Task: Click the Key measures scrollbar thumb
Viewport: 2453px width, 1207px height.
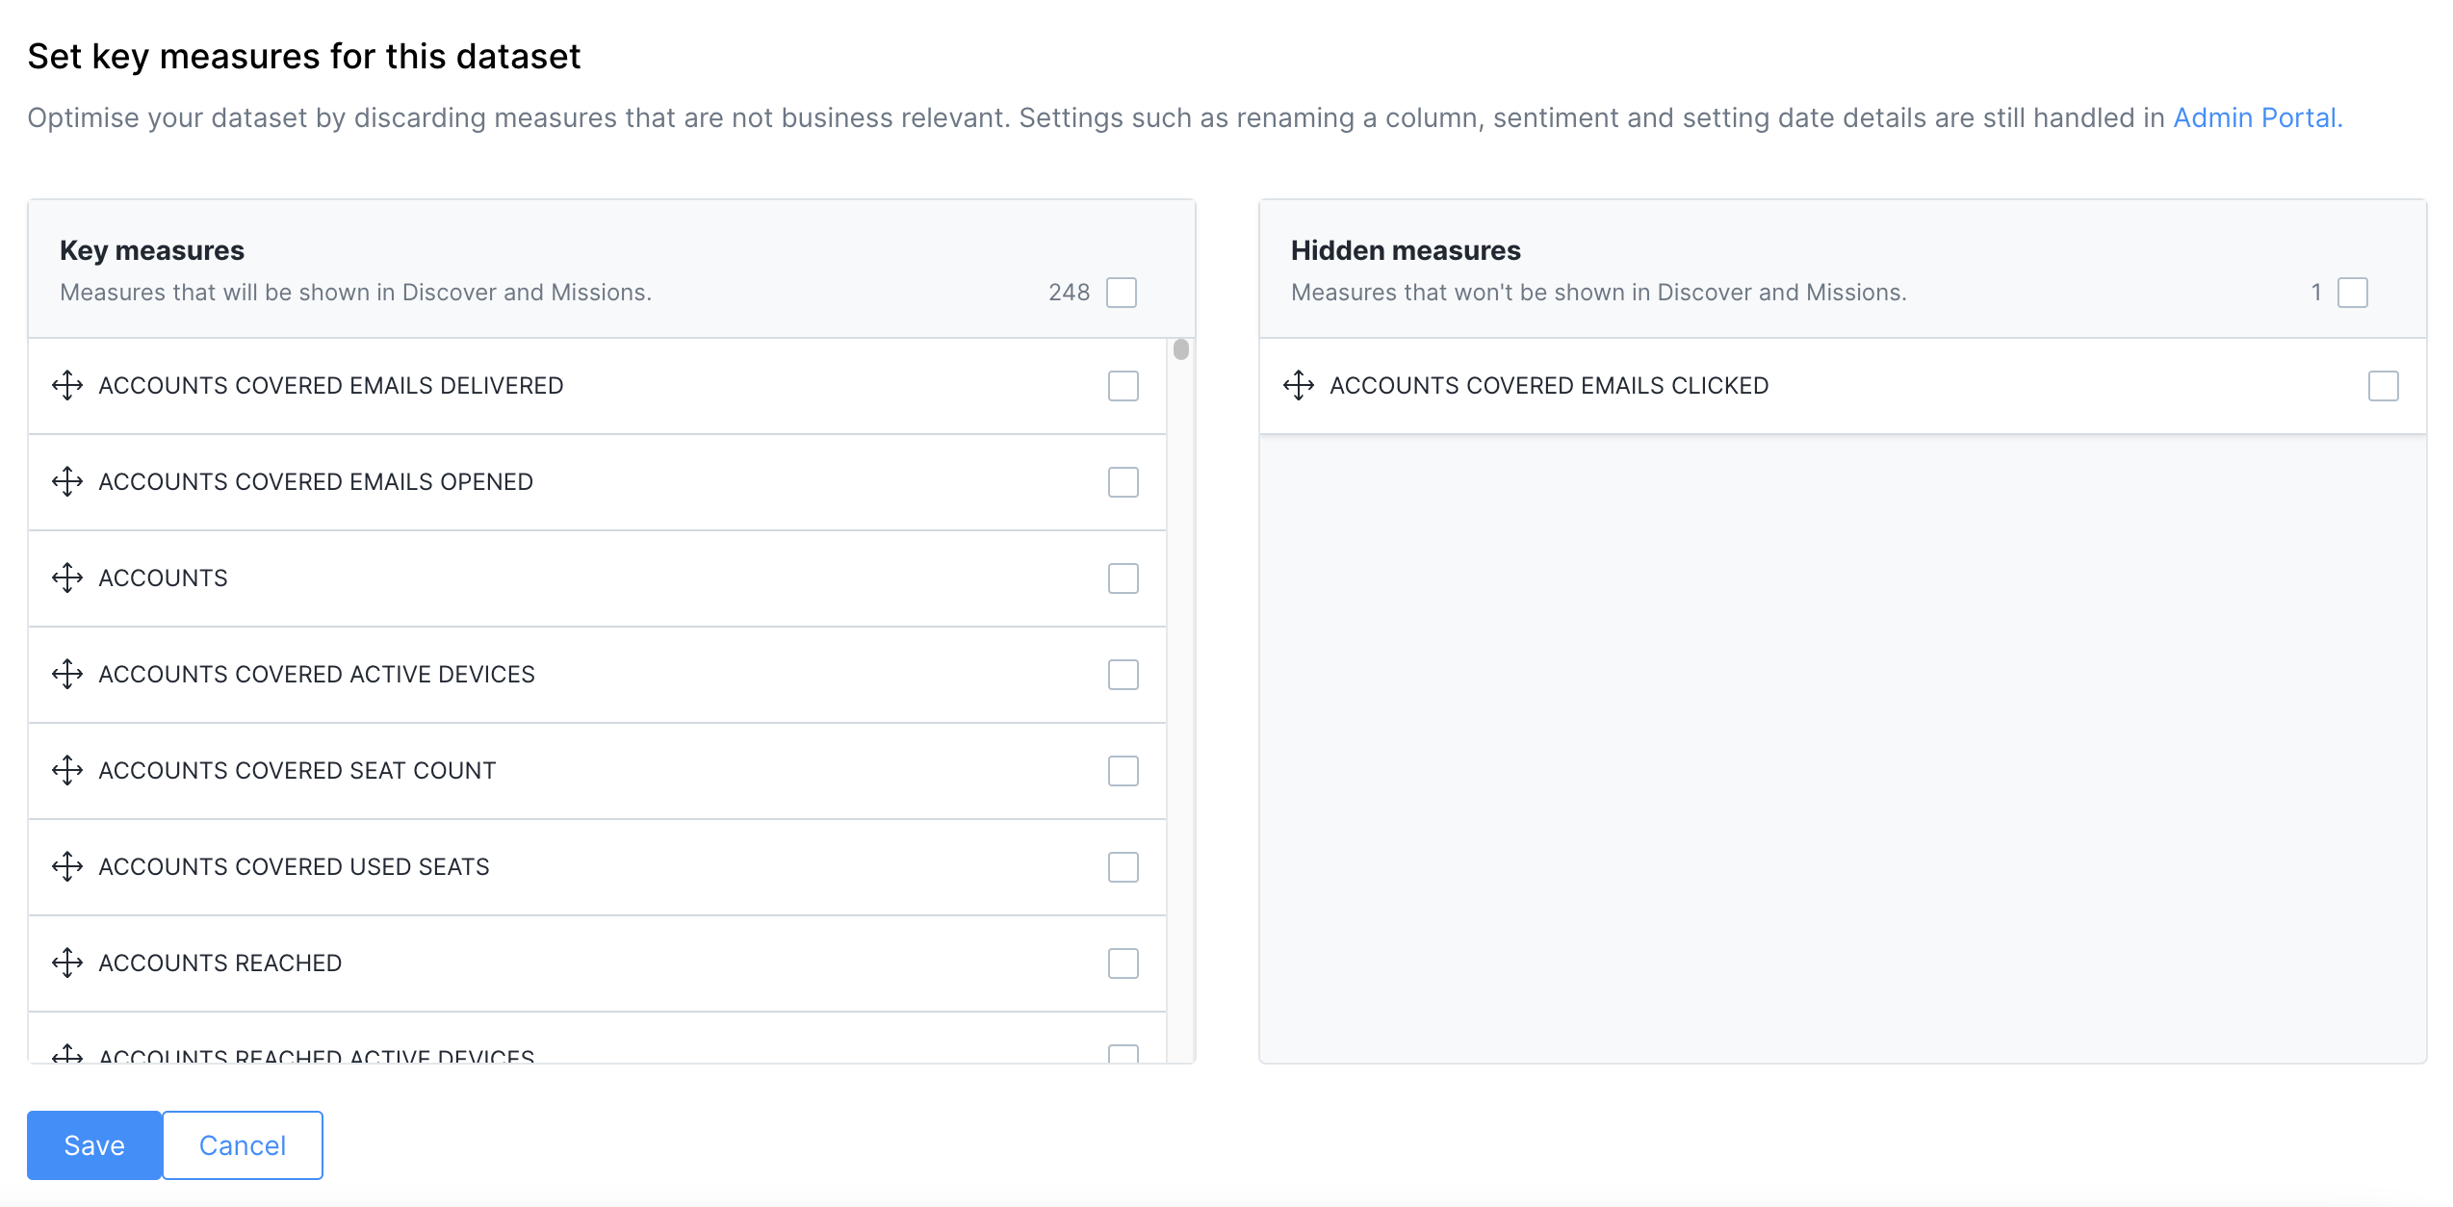Action: [x=1180, y=351]
